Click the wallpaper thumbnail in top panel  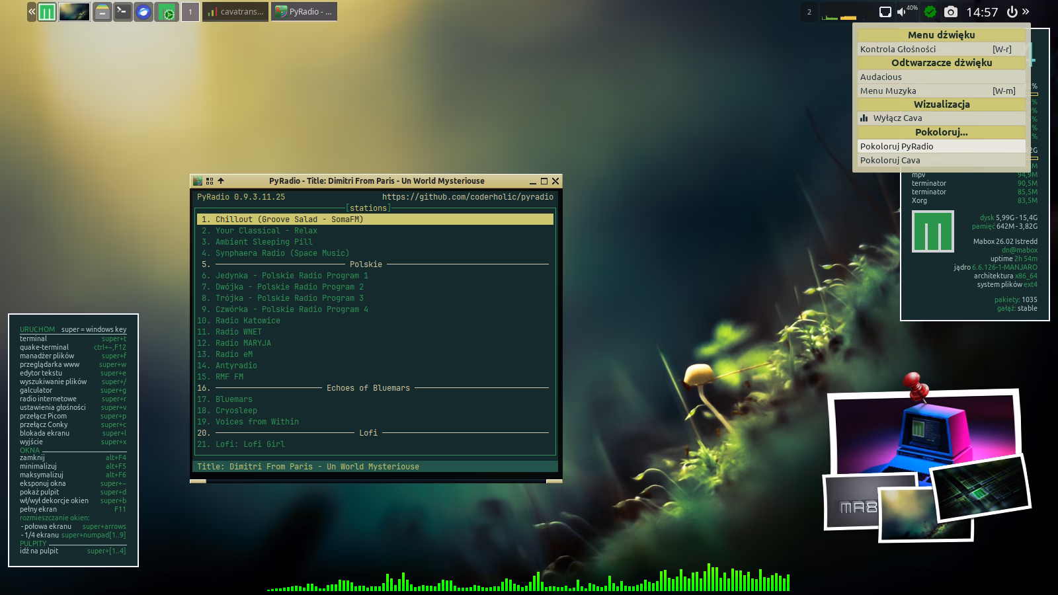(x=74, y=12)
